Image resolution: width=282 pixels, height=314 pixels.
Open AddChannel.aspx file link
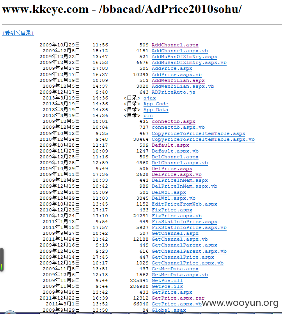pos(175,45)
